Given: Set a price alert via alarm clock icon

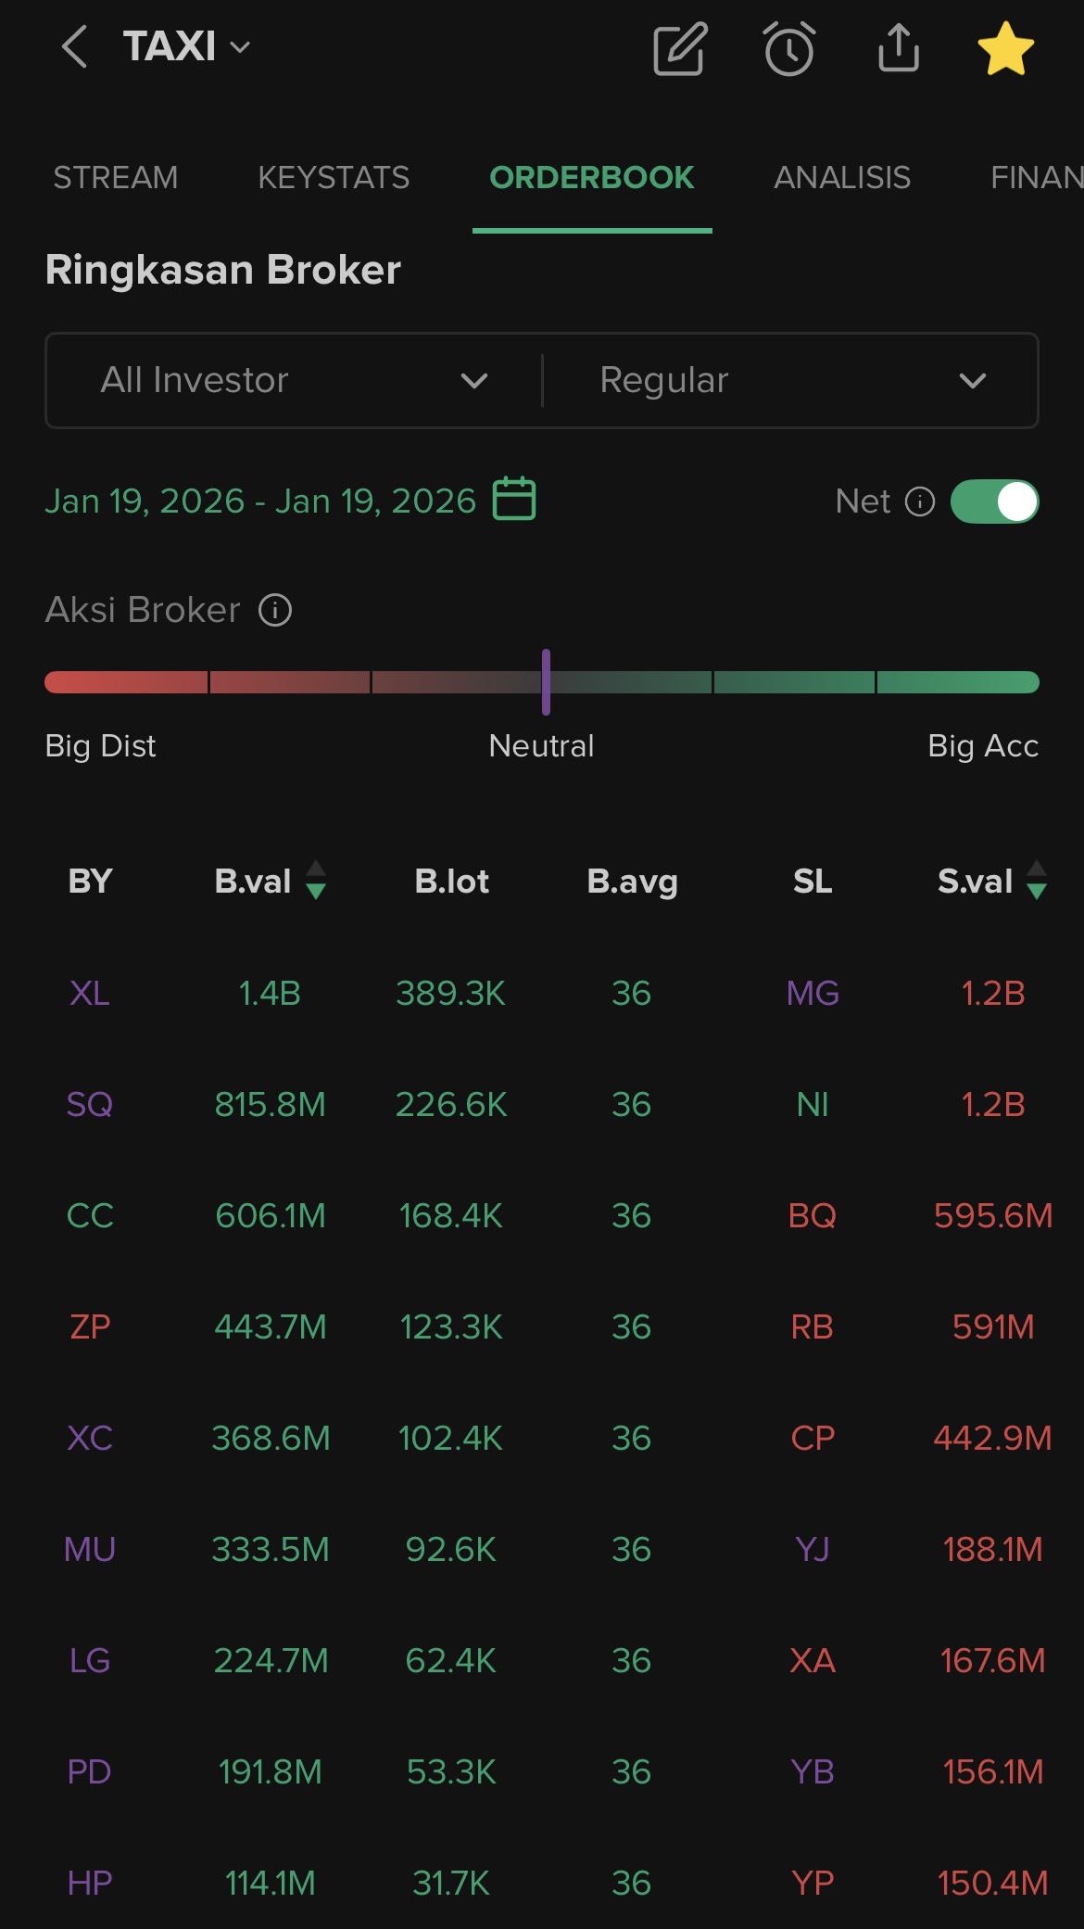Looking at the screenshot, I should [x=789, y=49].
